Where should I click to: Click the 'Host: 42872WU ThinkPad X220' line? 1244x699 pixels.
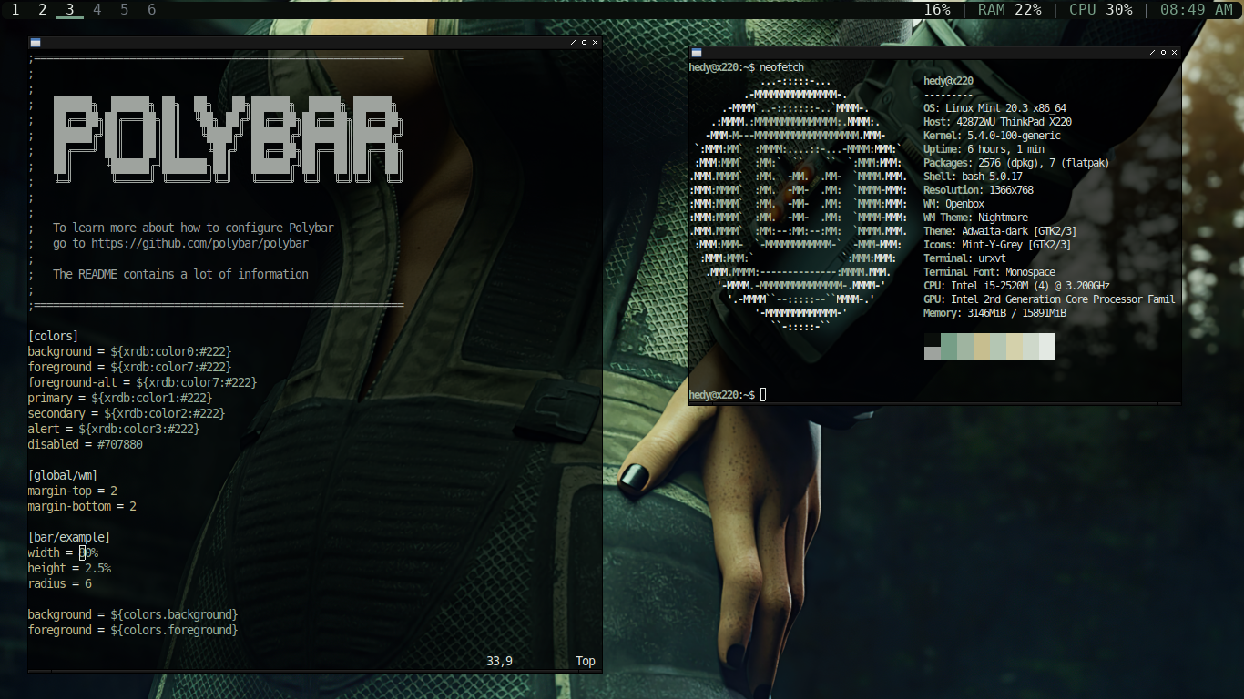coord(997,122)
